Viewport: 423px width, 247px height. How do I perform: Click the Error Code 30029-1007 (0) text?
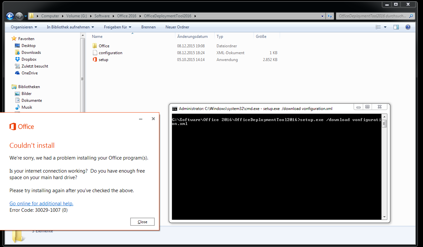(x=39, y=210)
